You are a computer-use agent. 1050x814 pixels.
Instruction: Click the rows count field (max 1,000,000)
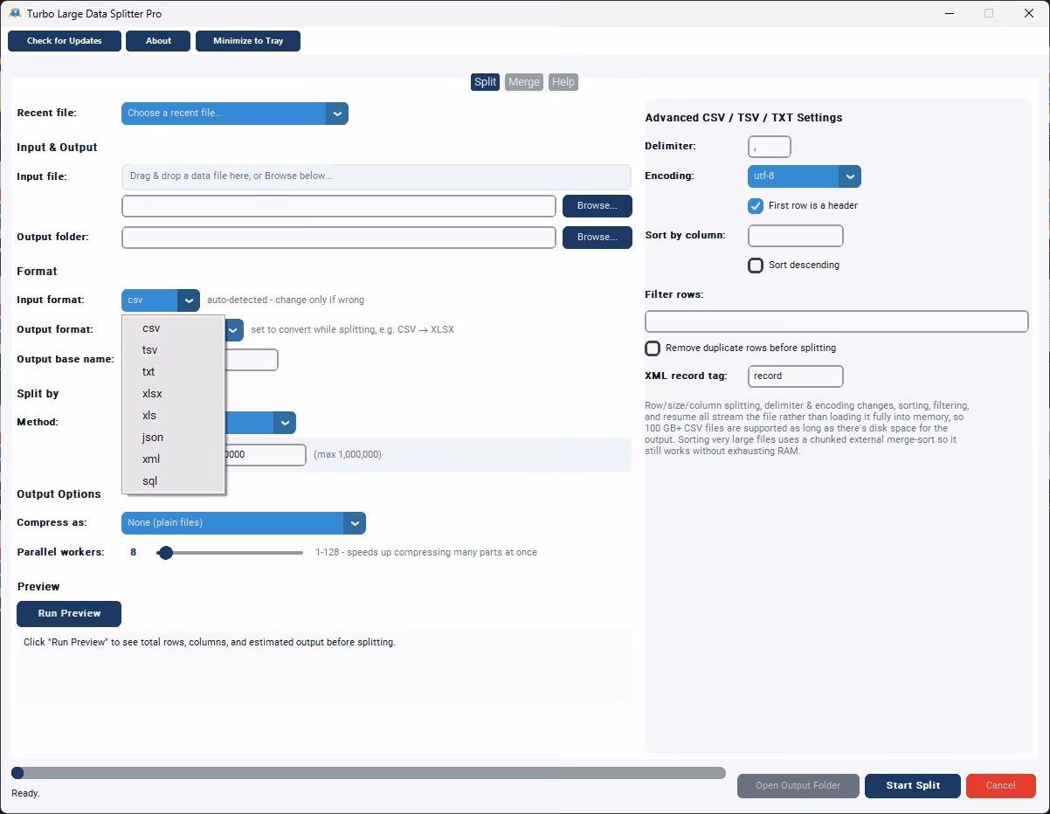(x=266, y=455)
